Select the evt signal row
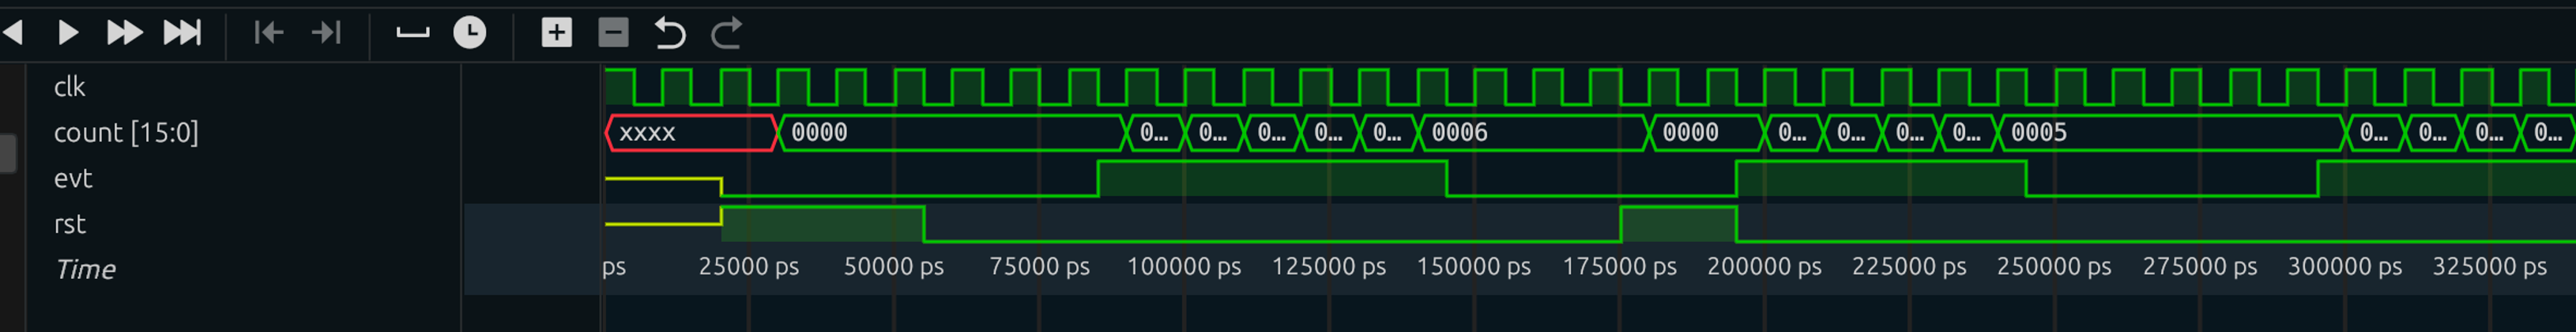Viewport: 2576px width, 332px height. [x=73, y=178]
